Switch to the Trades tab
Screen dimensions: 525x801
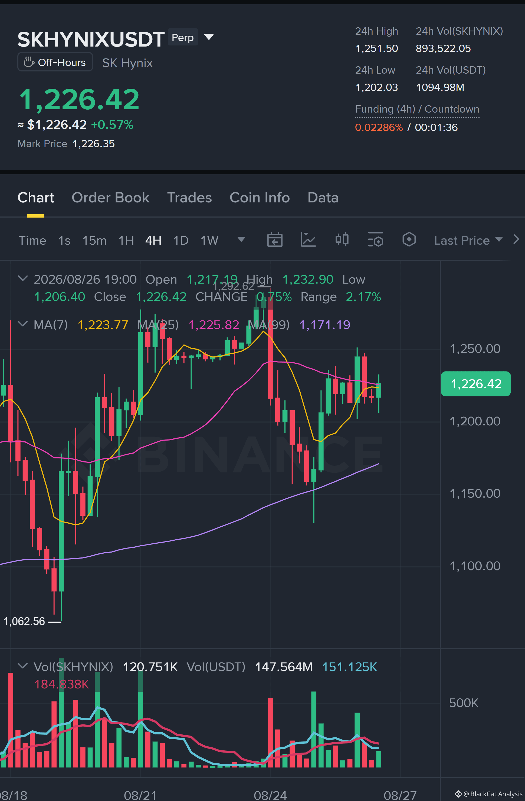click(x=189, y=198)
